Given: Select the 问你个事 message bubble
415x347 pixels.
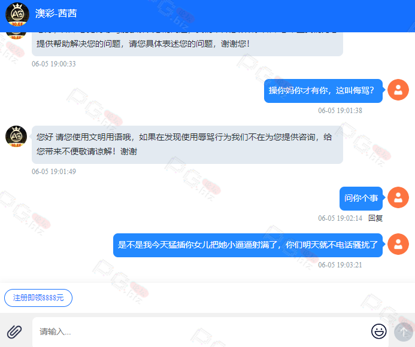Looking at the screenshot, I should pyautogui.click(x=361, y=199).
